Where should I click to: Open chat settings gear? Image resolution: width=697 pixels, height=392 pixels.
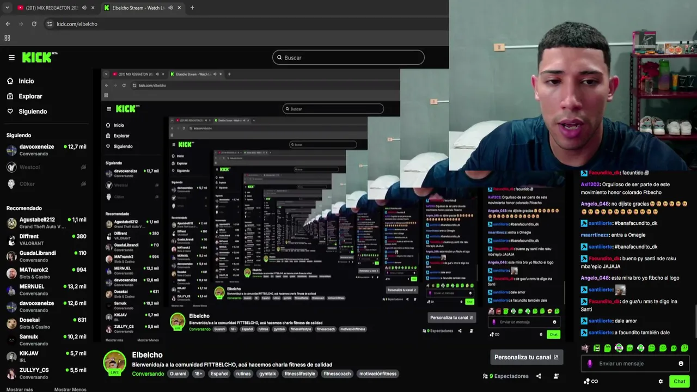point(661,382)
